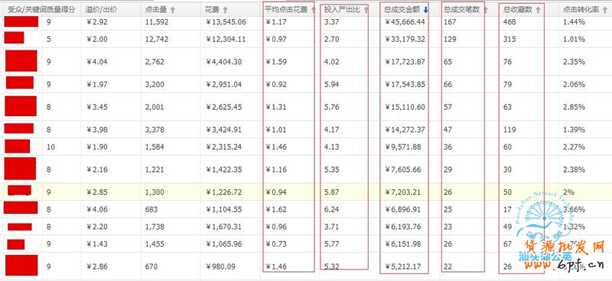Click the sort arrow beside 花费 header
The width and height of the screenshot is (612, 281).
[x=225, y=11]
